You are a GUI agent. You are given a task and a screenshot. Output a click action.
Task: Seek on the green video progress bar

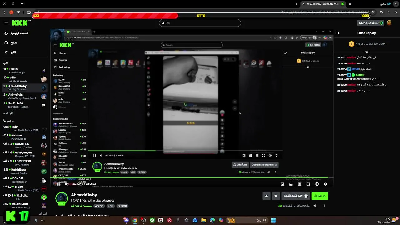pyautogui.click(x=192, y=177)
